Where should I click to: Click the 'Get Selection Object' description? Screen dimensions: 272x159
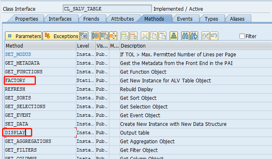[x=144, y=107]
